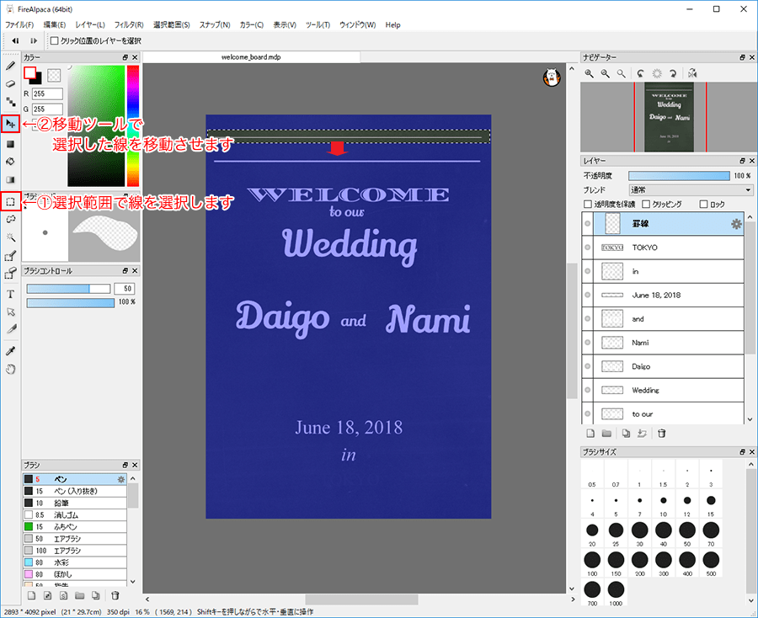Hide the TOKYO layer

tap(588, 248)
